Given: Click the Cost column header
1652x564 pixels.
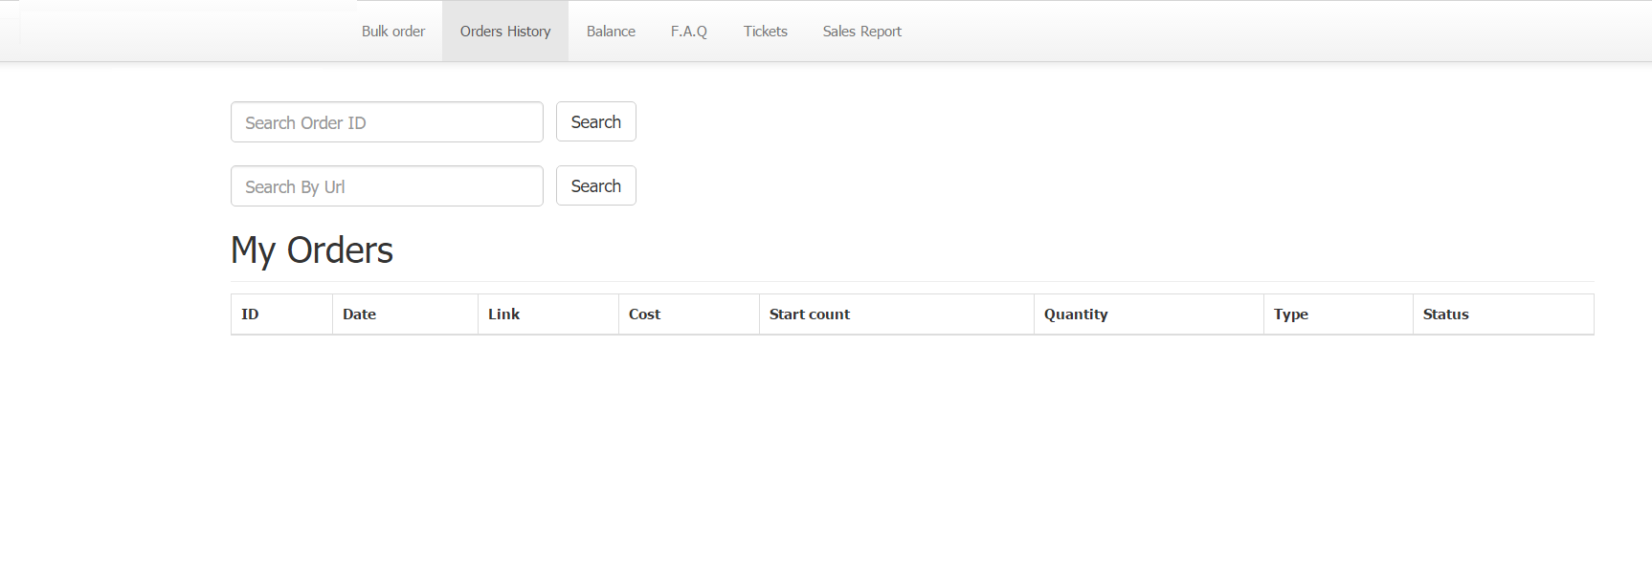Looking at the screenshot, I should [644, 315].
